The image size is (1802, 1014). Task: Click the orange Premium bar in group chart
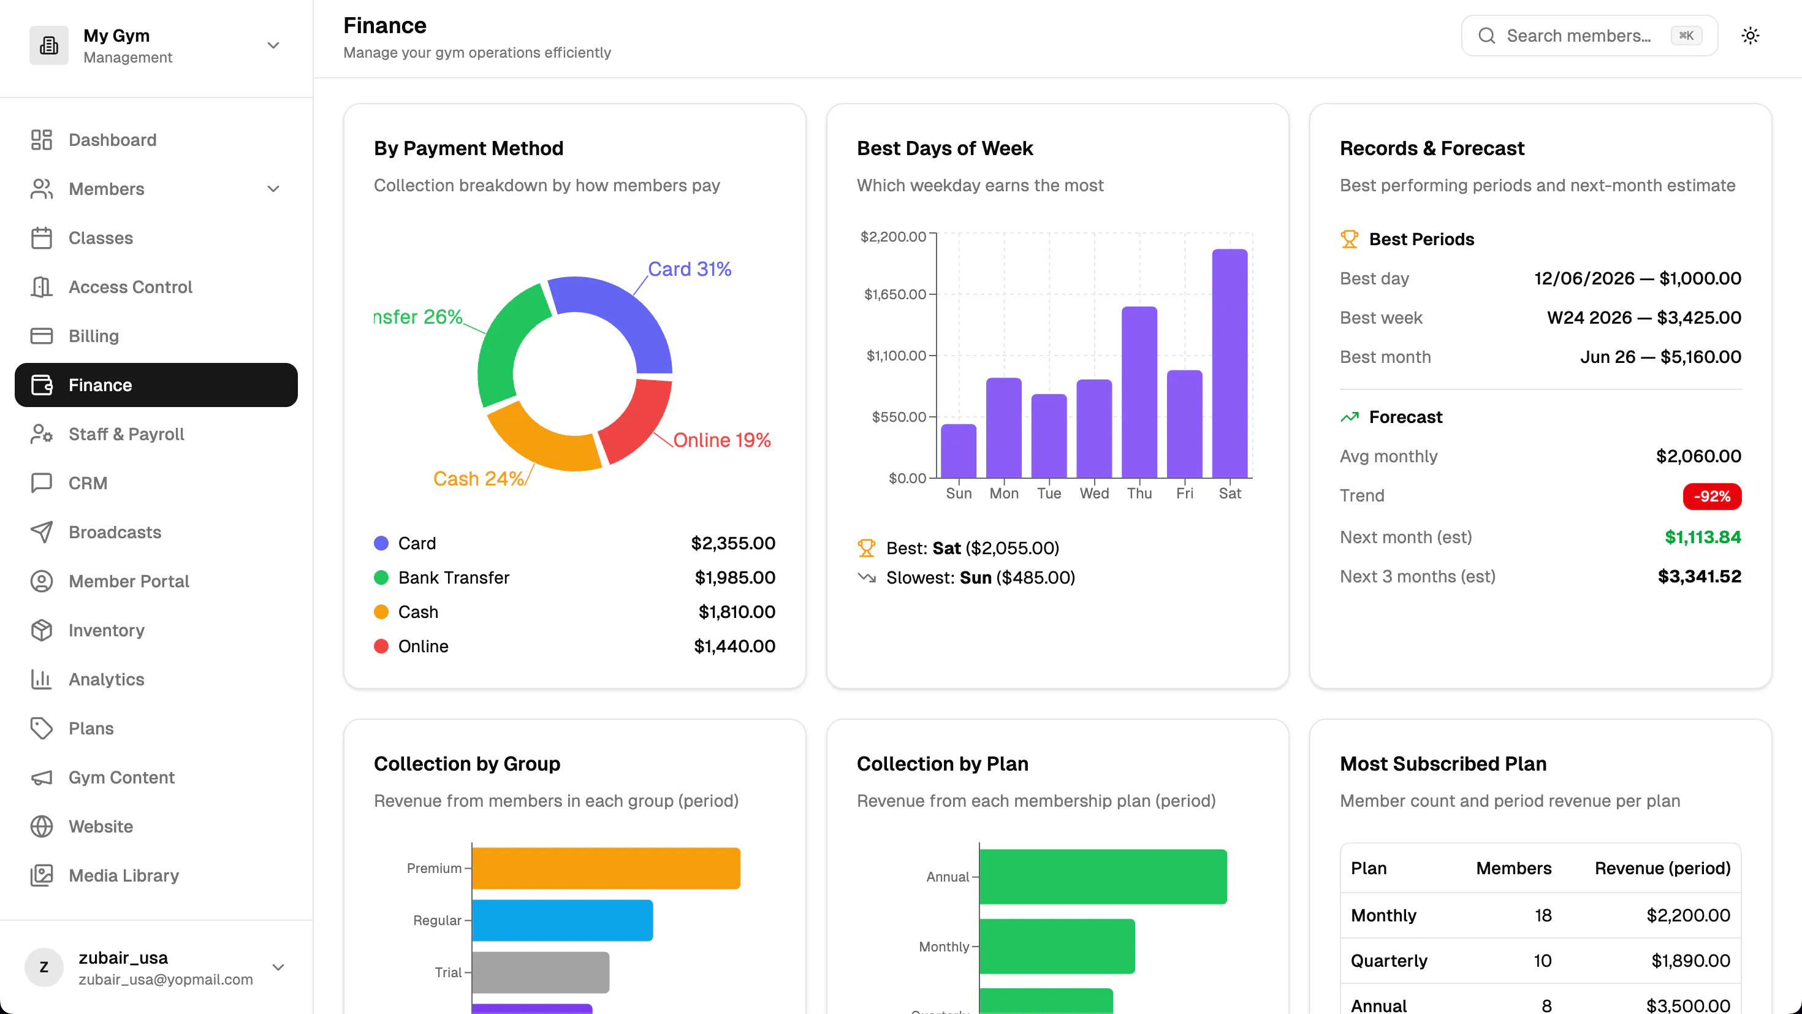[x=606, y=867]
